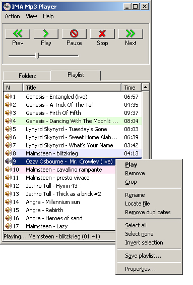Viewport: 193px width, 285px height.
Task: Click the volume slider thumb
Action: click(x=37, y=56)
